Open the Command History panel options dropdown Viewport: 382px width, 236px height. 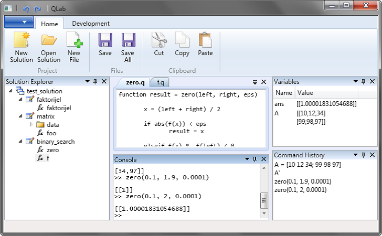355,155
